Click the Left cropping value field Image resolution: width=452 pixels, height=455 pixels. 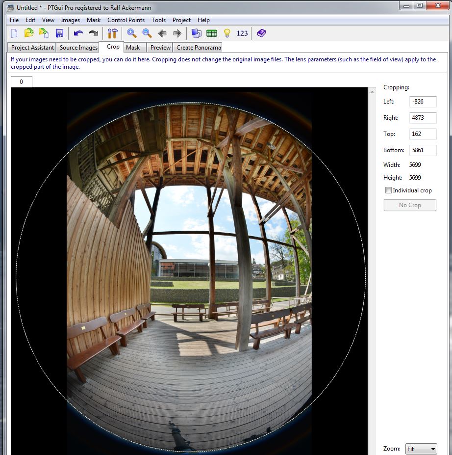[423, 102]
